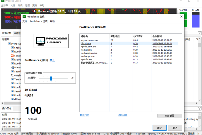Click the WmiPrvSE process icon in tree
The width and height of the screenshot is (202, 135).
click(x=12, y=68)
